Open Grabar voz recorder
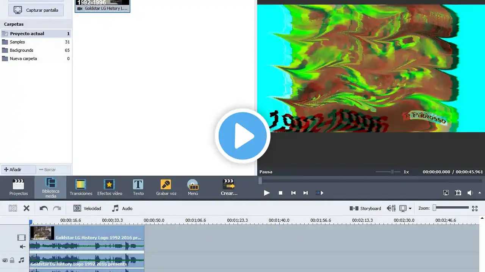The height and width of the screenshot is (272, 485). (166, 187)
